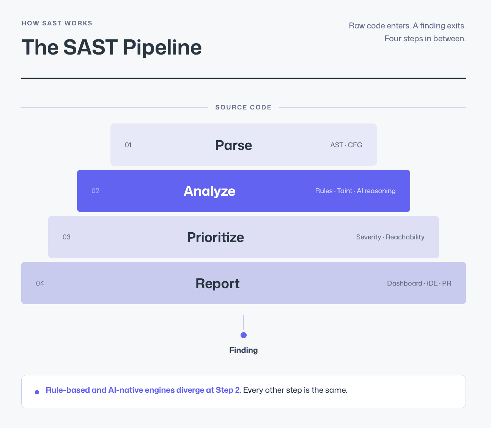Click step number 01
491x428 pixels.
[128, 145]
